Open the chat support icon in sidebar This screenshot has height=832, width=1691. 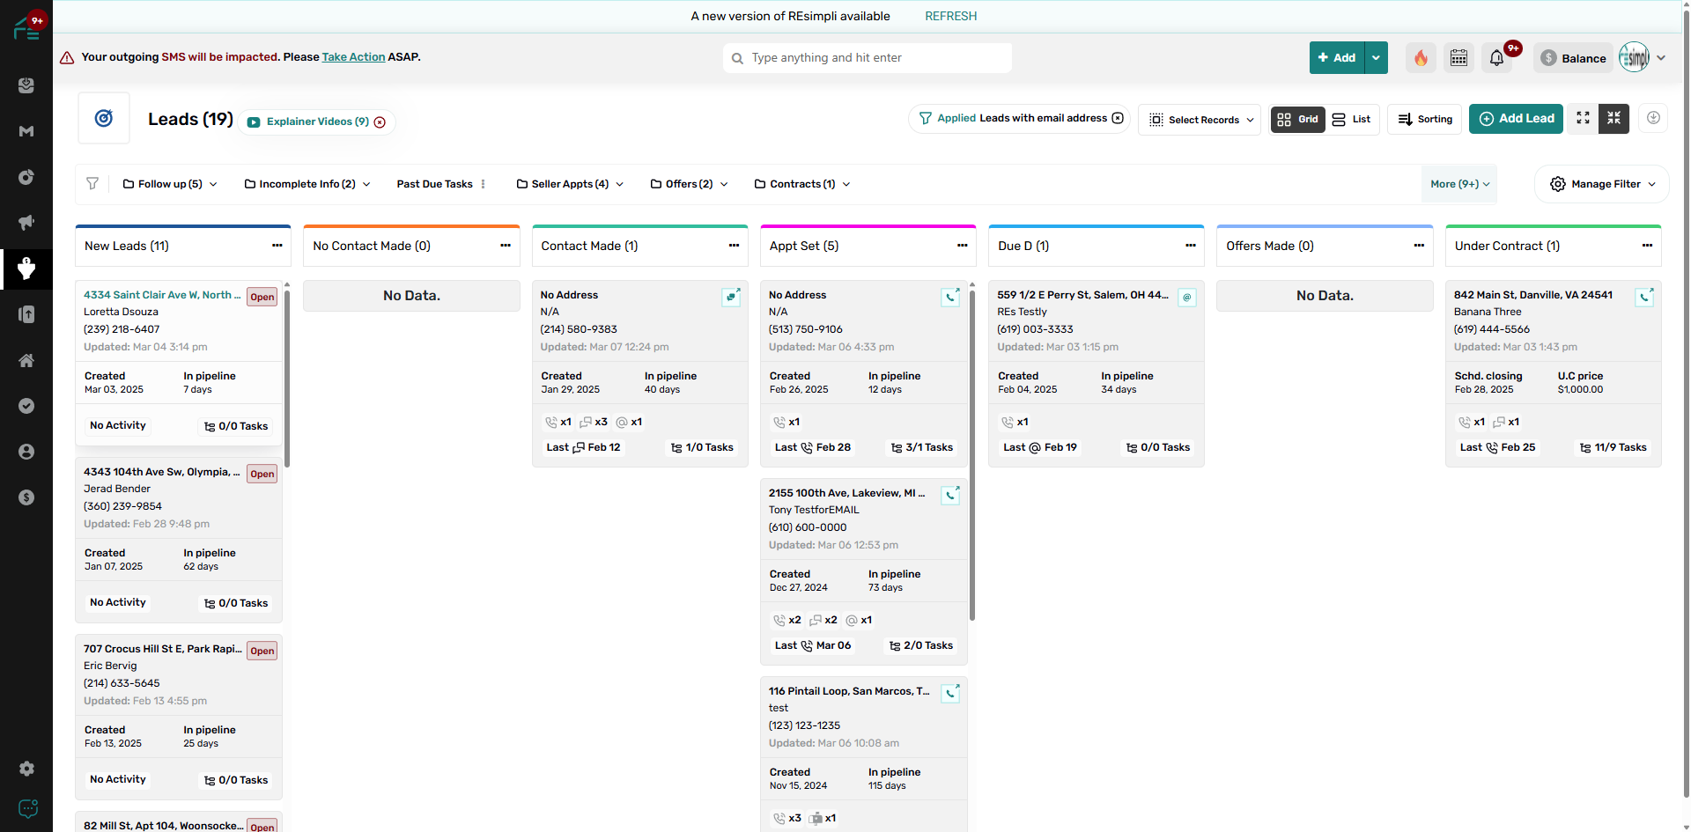click(x=27, y=808)
